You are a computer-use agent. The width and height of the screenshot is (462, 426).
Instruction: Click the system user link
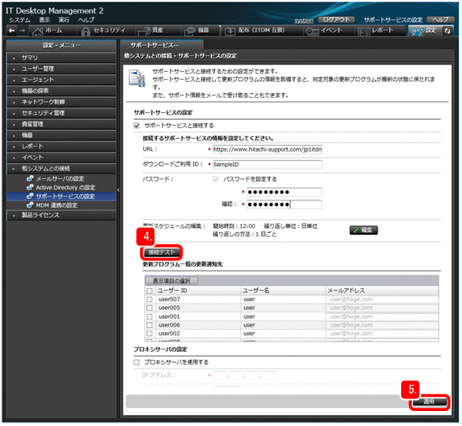(x=304, y=21)
